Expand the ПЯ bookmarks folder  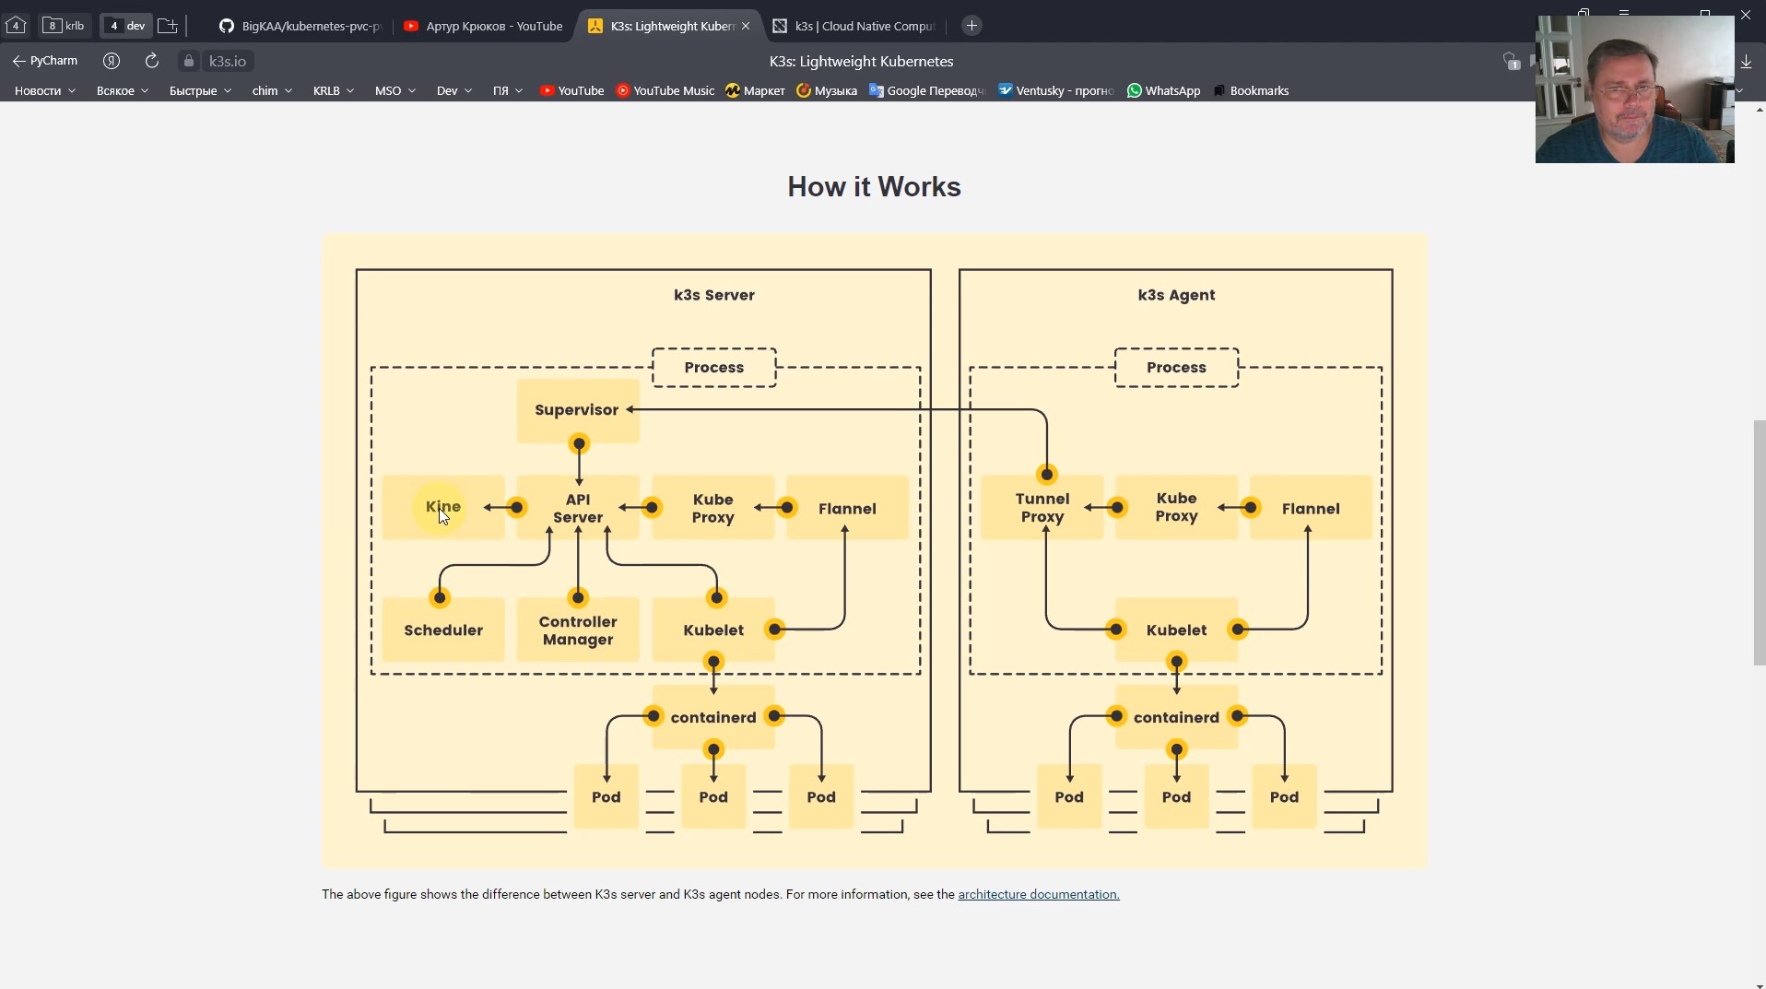(x=508, y=90)
